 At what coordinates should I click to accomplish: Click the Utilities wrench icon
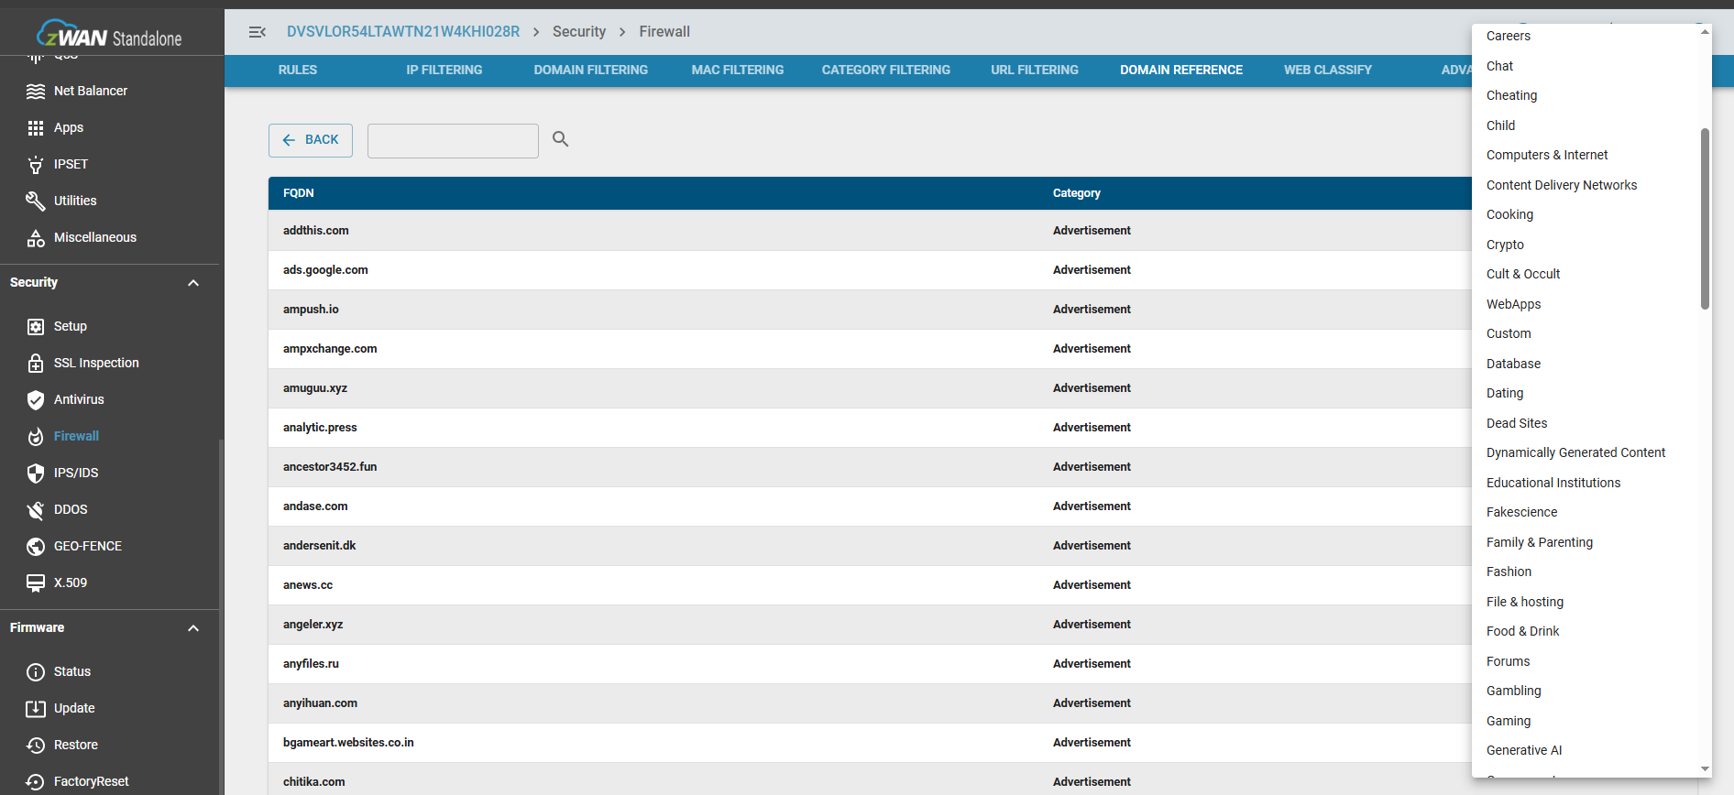tap(36, 201)
